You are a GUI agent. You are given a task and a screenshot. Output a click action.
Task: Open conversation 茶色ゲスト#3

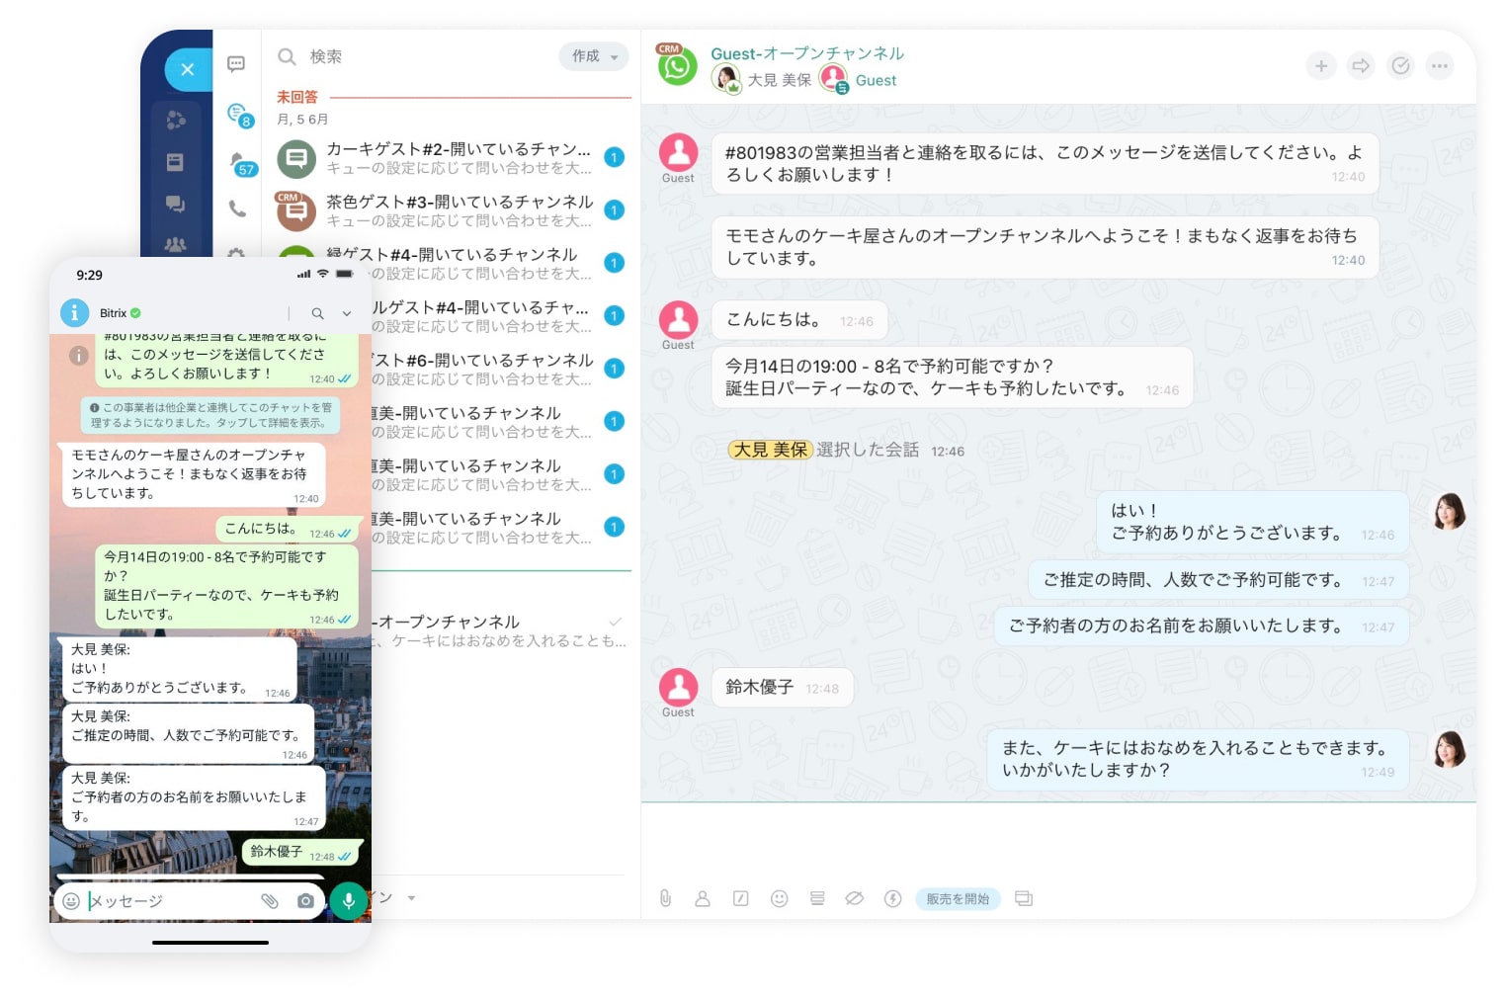[453, 210]
